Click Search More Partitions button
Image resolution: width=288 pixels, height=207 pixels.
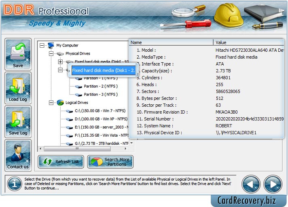(110, 162)
